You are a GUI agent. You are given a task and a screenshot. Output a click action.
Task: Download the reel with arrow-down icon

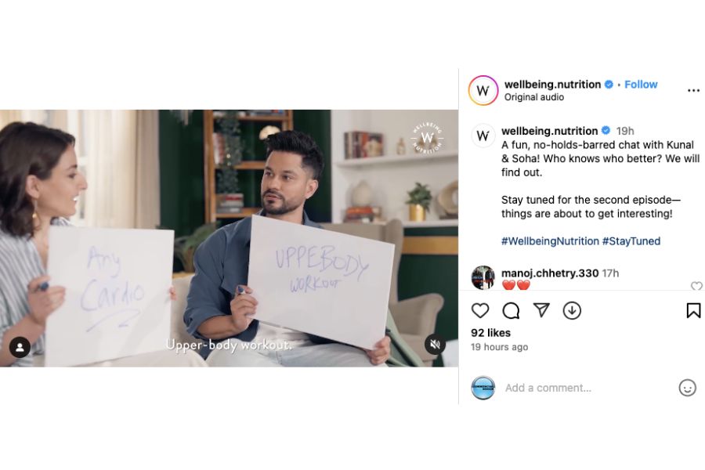(572, 310)
